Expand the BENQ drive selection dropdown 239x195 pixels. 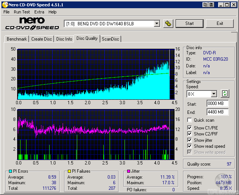[x=157, y=23]
